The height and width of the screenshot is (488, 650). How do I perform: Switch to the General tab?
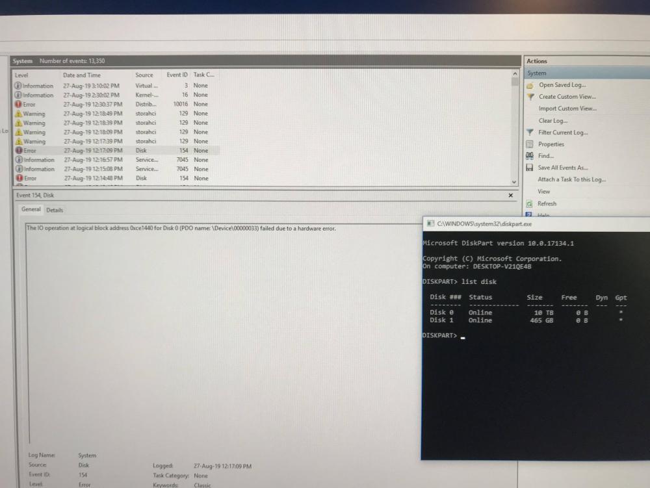tap(31, 209)
